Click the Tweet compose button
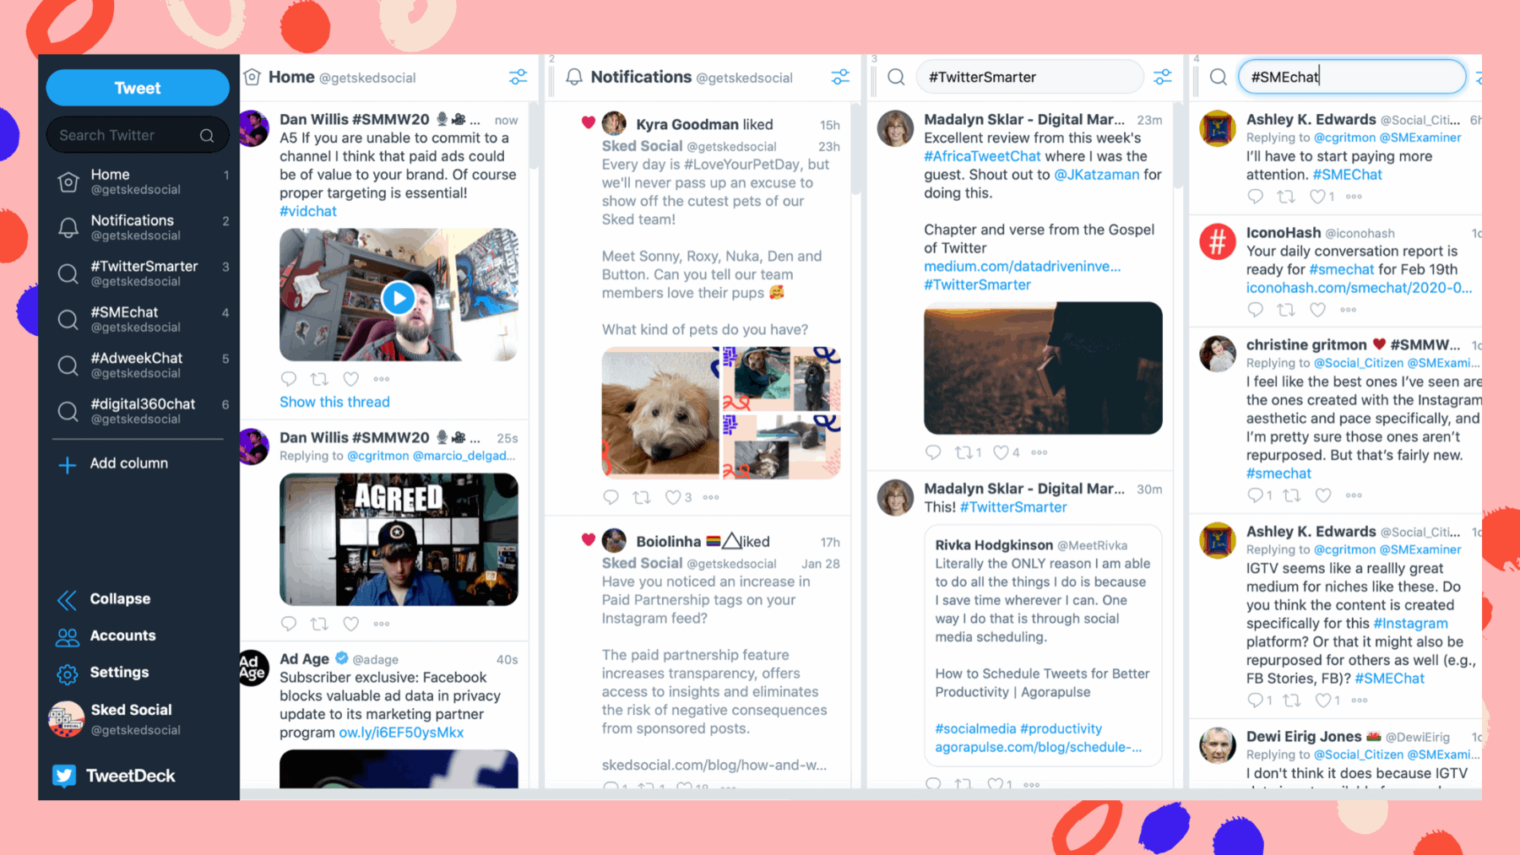Viewport: 1520px width, 855px height. pyautogui.click(x=137, y=87)
